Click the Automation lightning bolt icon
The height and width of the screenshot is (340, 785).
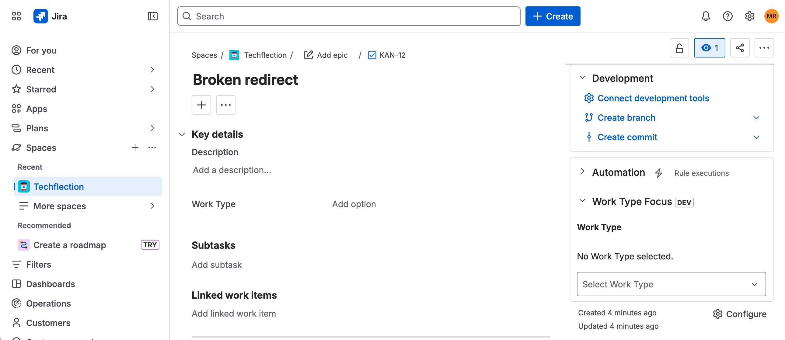[658, 173]
